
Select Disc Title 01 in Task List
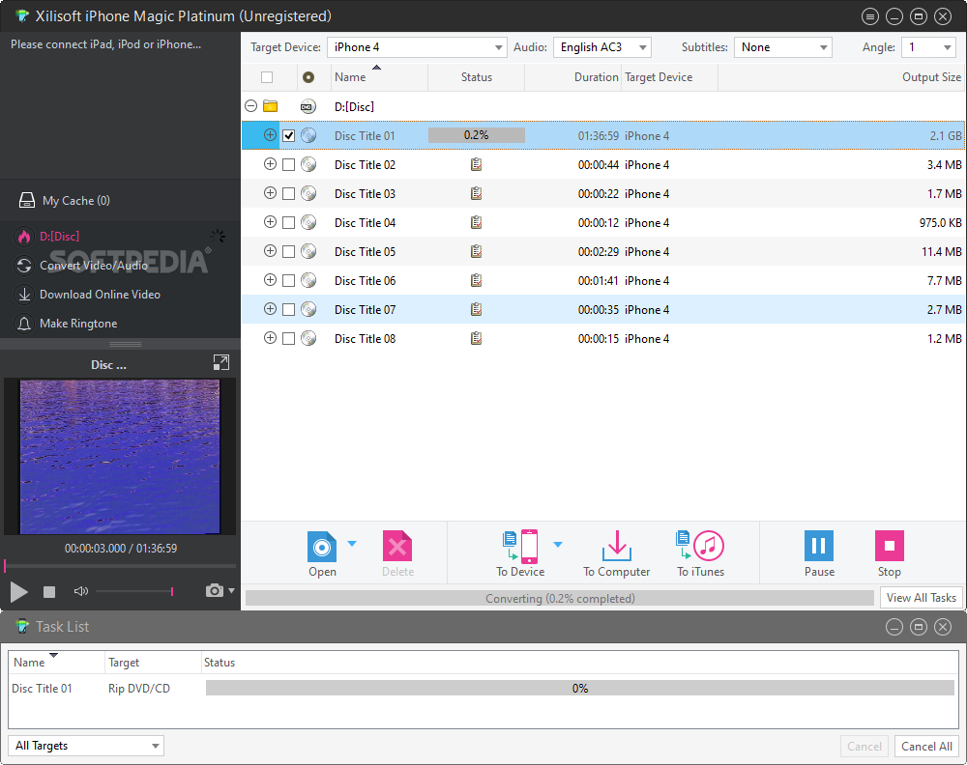click(x=42, y=688)
